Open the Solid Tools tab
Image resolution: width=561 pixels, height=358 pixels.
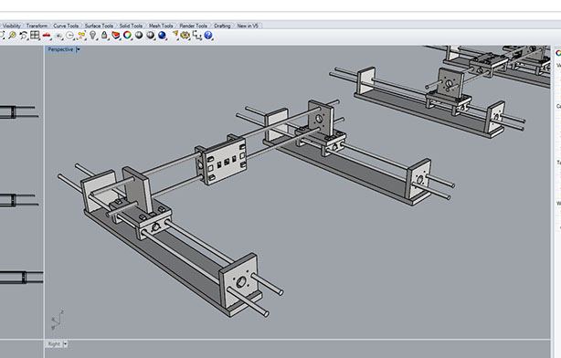(131, 26)
